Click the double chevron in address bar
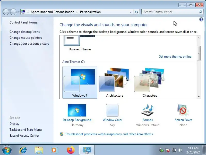206x155 pixels. click(28, 12)
